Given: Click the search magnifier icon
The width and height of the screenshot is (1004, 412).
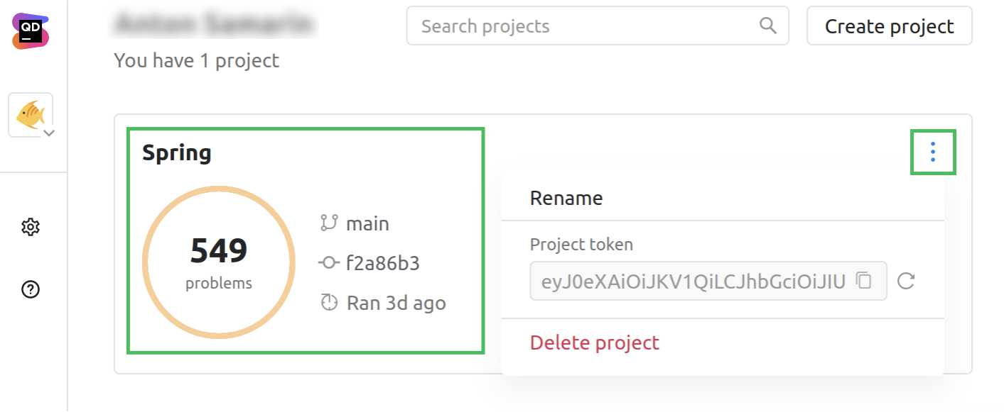Looking at the screenshot, I should coord(768,26).
